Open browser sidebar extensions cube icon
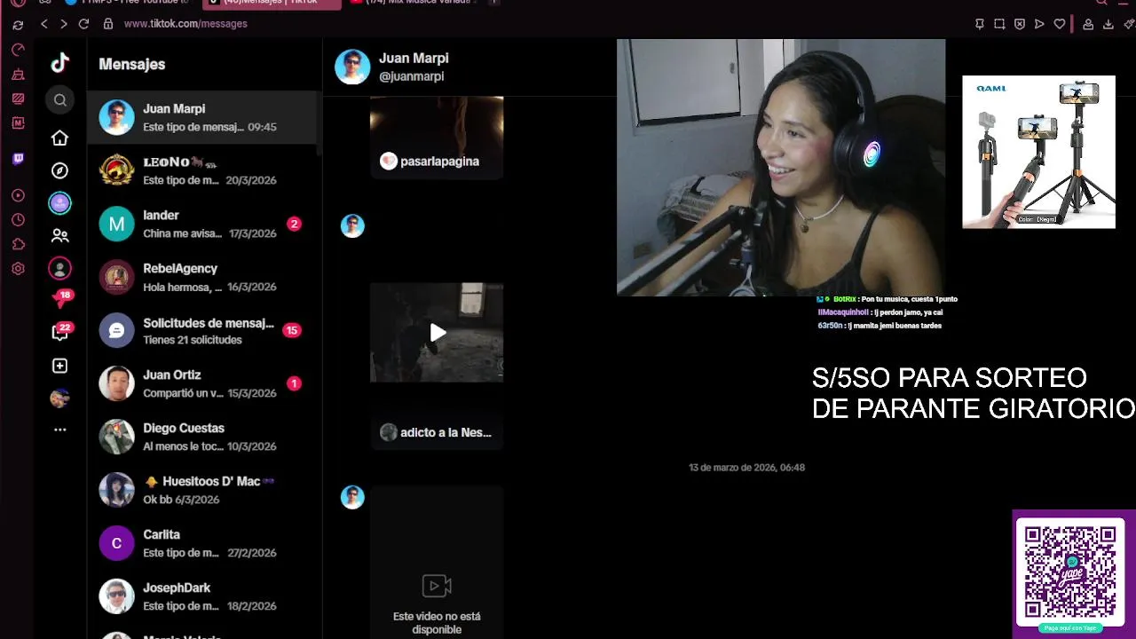Viewport: 1136px width, 639px height. (x=18, y=244)
